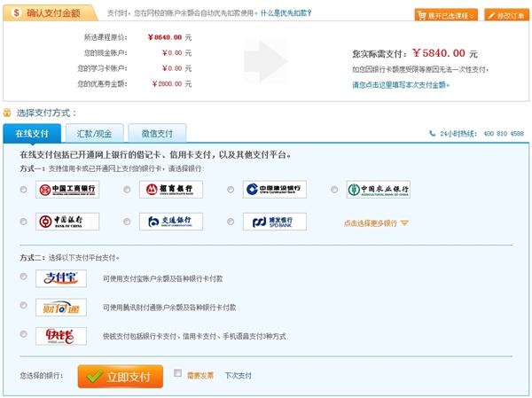The height and width of the screenshot is (398, 532).
Task: Click the SPD Bank (浦发银行) logo
Action: pos(275,222)
